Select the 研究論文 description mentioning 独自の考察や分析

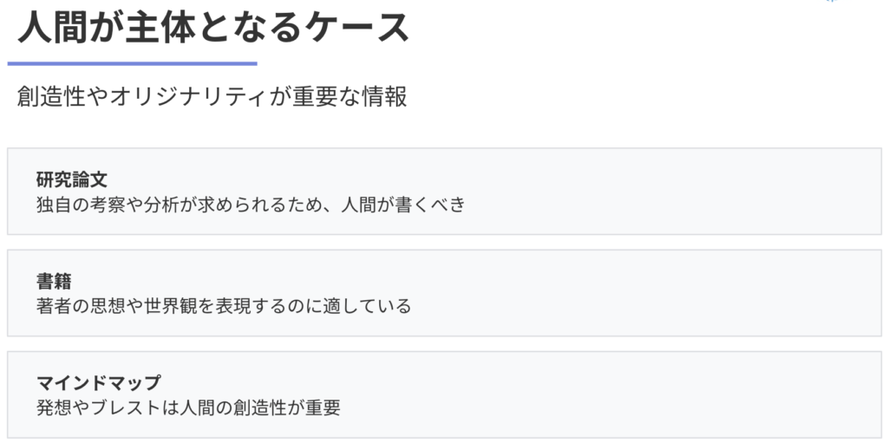pos(251,204)
